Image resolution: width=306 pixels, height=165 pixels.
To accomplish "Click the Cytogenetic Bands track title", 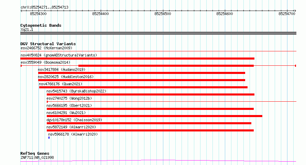I will (41, 25).
